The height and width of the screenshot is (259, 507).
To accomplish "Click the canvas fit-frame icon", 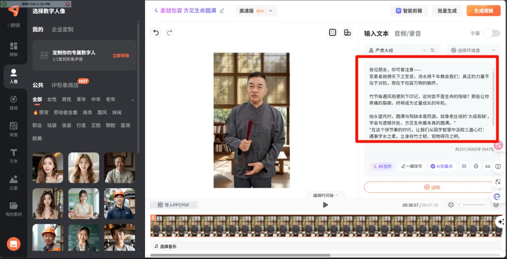I will coord(332,32).
